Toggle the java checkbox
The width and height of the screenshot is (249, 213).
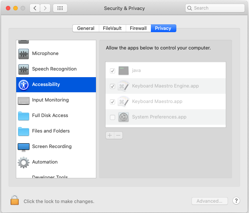113,71
